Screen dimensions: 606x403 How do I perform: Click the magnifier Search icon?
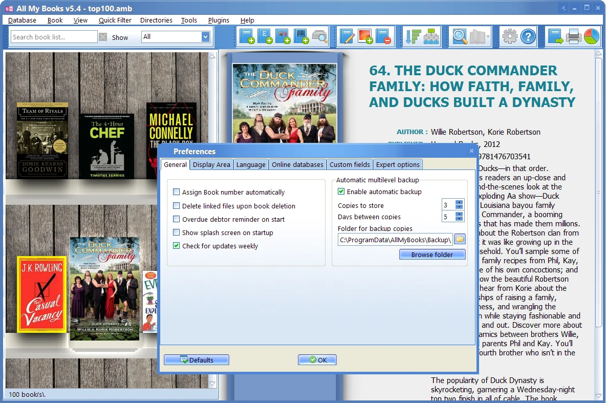[460, 36]
